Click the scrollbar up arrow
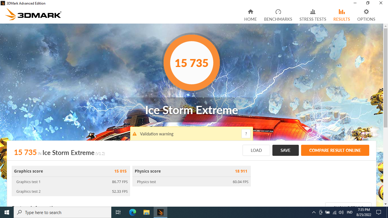 coord(385,26)
